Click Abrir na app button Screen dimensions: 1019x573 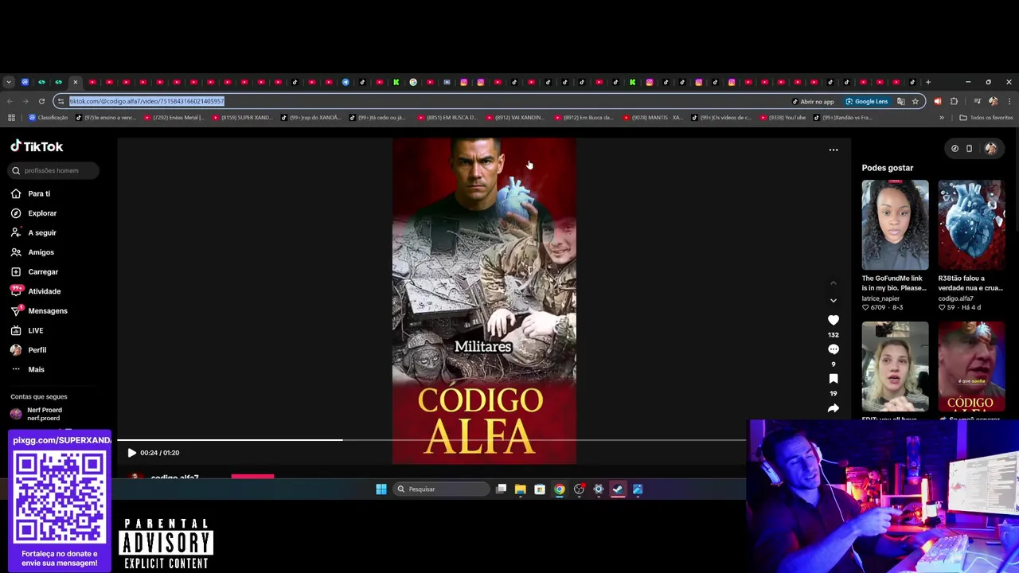(x=813, y=102)
